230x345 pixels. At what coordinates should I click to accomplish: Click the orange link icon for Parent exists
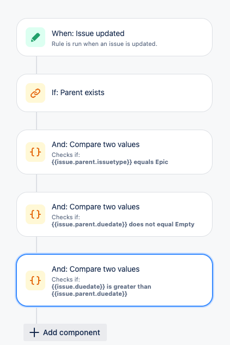click(x=35, y=93)
